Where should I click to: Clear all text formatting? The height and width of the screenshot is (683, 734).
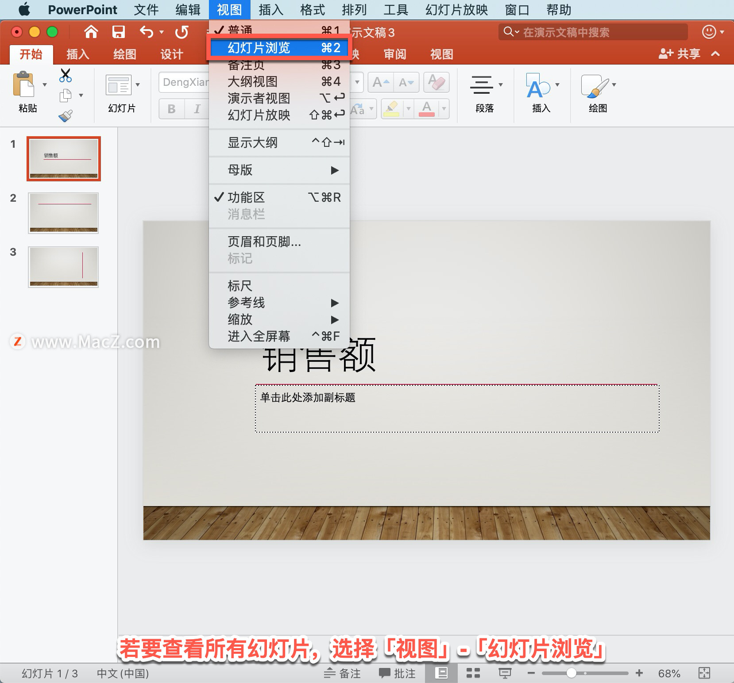click(437, 82)
